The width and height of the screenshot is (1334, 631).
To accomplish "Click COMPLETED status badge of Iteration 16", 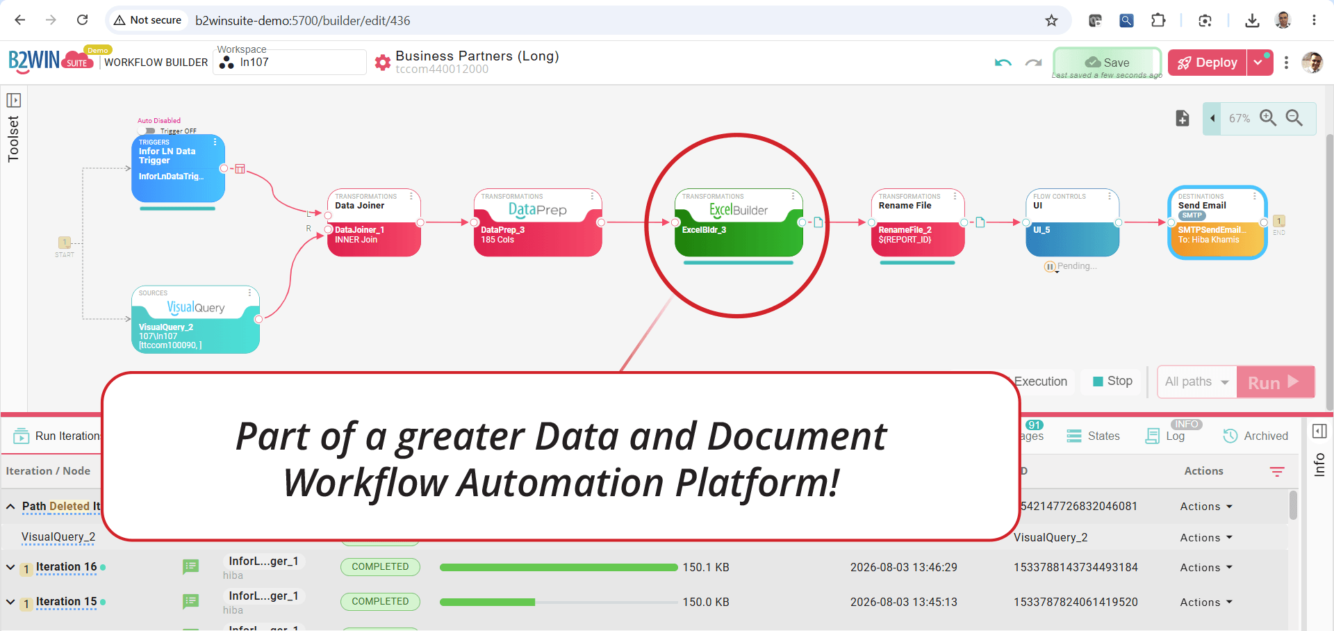I will (380, 567).
